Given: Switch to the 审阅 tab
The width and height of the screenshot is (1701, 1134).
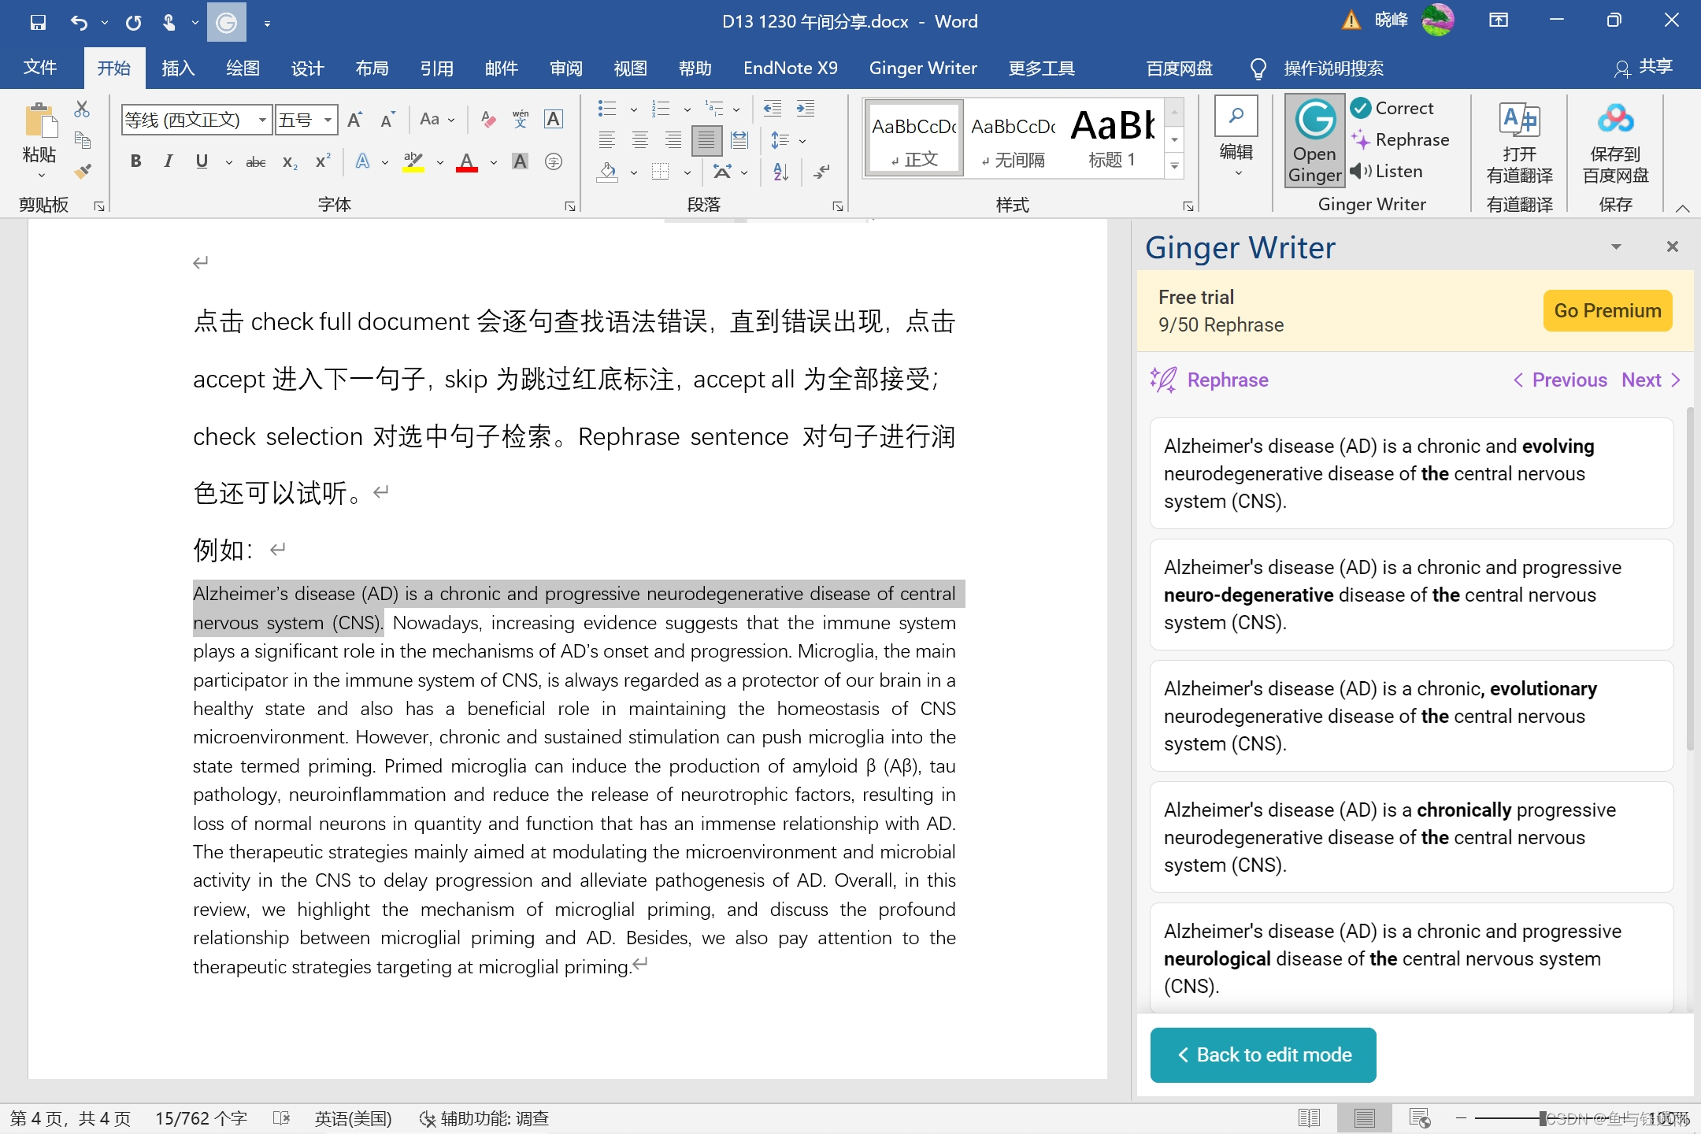Looking at the screenshot, I should (566, 69).
